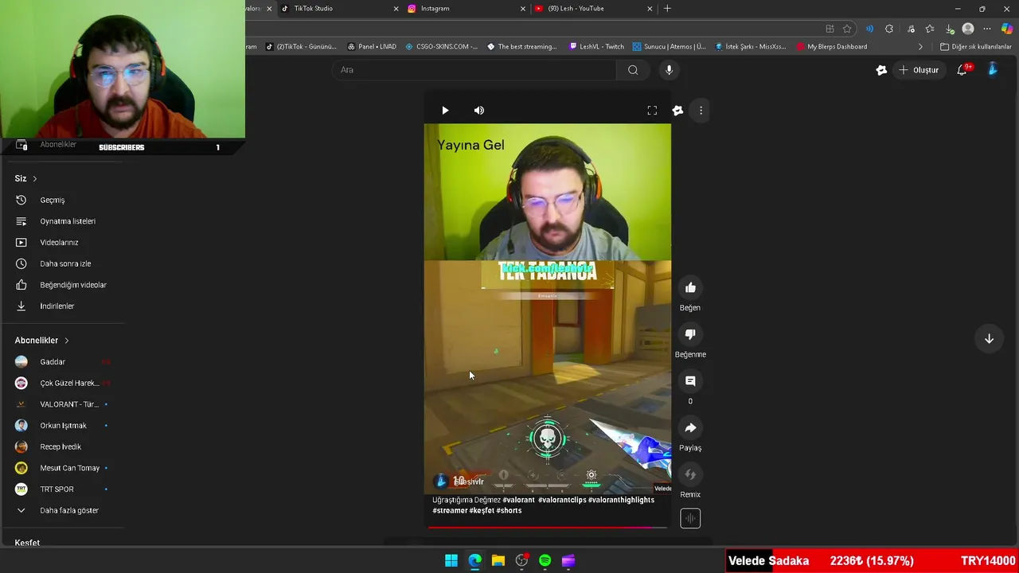Open The best streaming... bookmark

click(x=521, y=47)
